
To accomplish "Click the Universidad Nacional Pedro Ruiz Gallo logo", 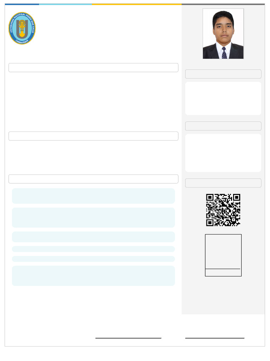I will click(22, 28).
